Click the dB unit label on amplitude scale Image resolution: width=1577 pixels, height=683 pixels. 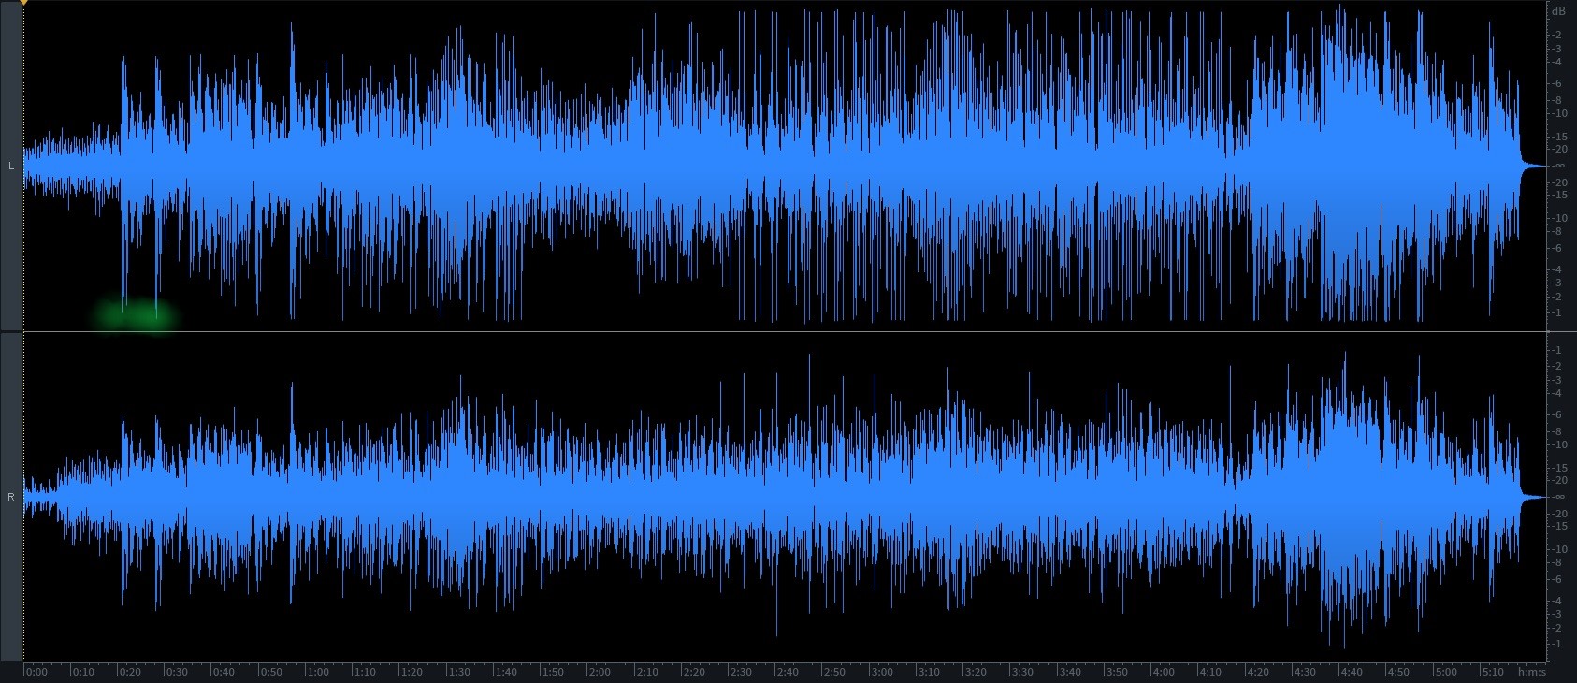click(1557, 11)
